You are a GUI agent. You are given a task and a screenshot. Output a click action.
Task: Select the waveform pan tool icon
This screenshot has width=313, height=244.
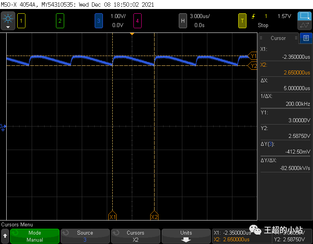pos(305,25)
